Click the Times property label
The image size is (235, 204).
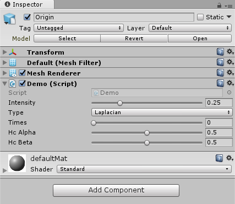tap(18, 122)
